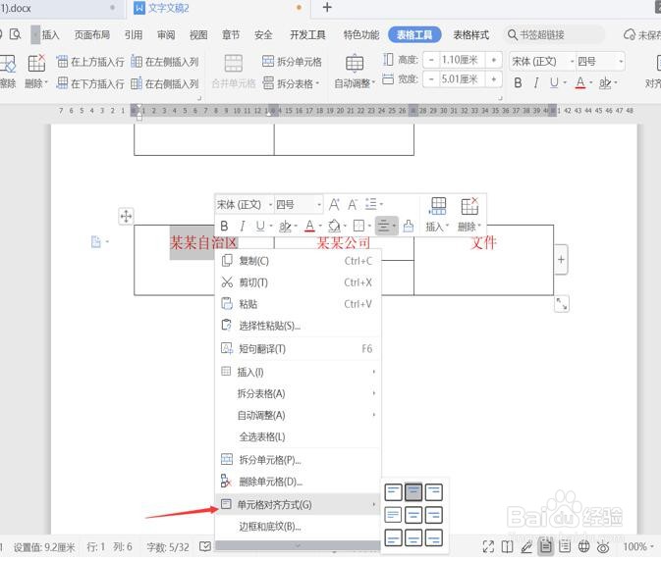Expand more context menu items chevron

tap(298, 546)
